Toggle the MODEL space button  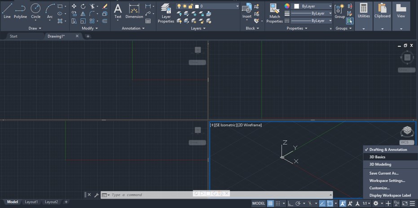click(x=259, y=203)
